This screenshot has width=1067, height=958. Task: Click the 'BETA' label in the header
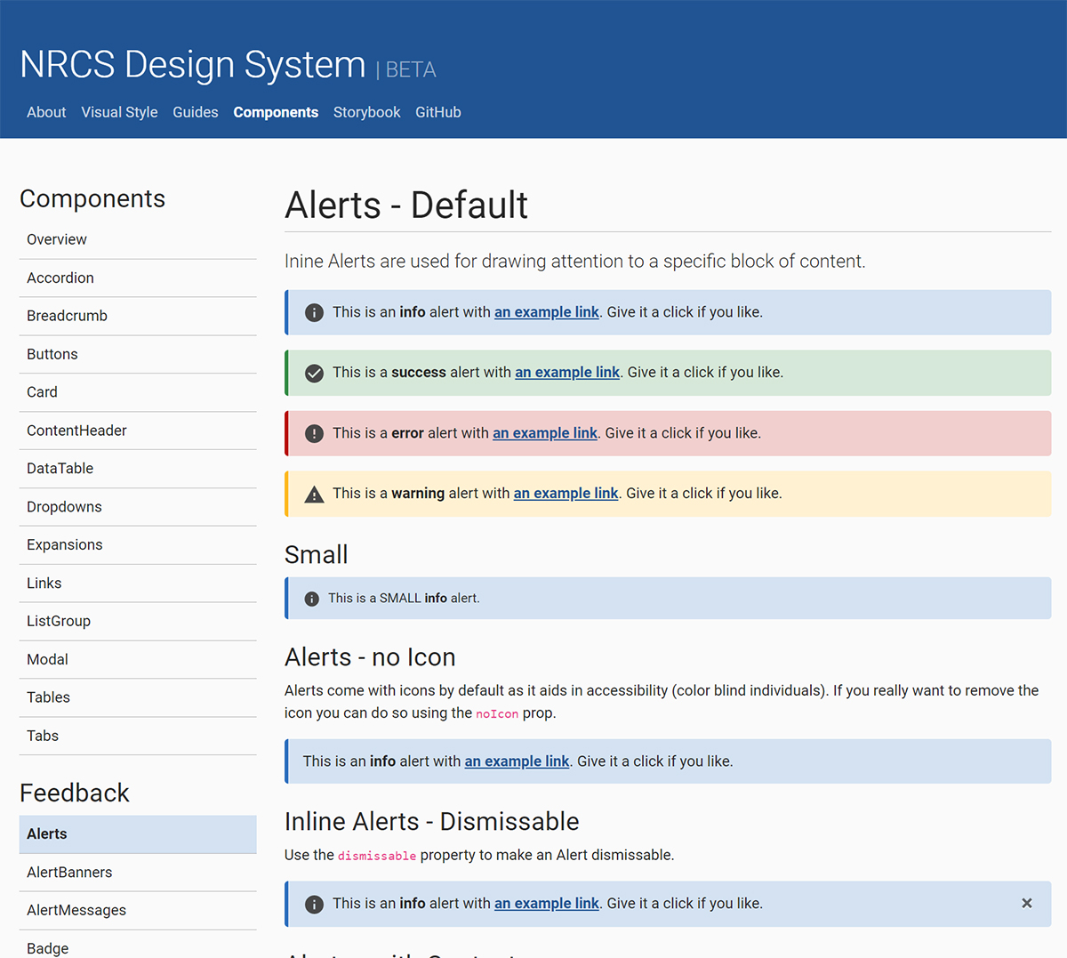[x=411, y=70]
